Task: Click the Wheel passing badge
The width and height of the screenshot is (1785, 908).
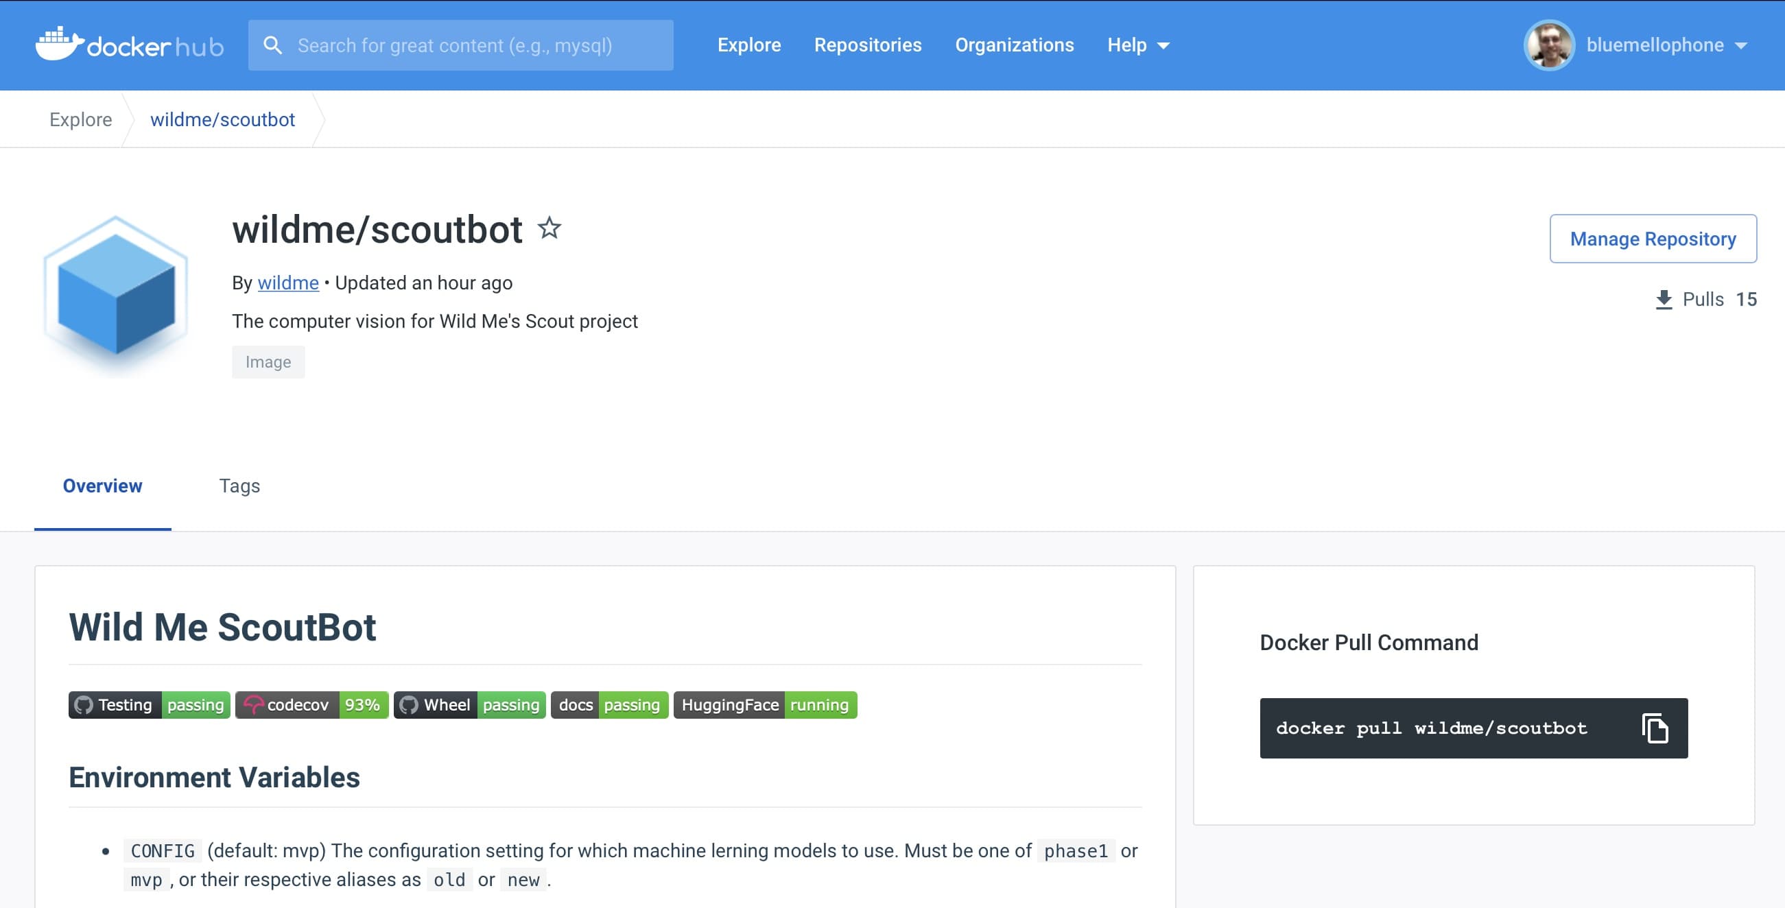Action: pyautogui.click(x=470, y=704)
